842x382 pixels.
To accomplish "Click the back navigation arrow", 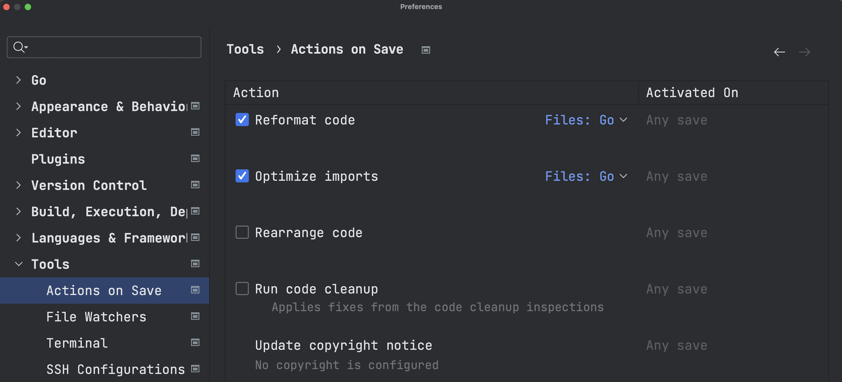I will [779, 52].
